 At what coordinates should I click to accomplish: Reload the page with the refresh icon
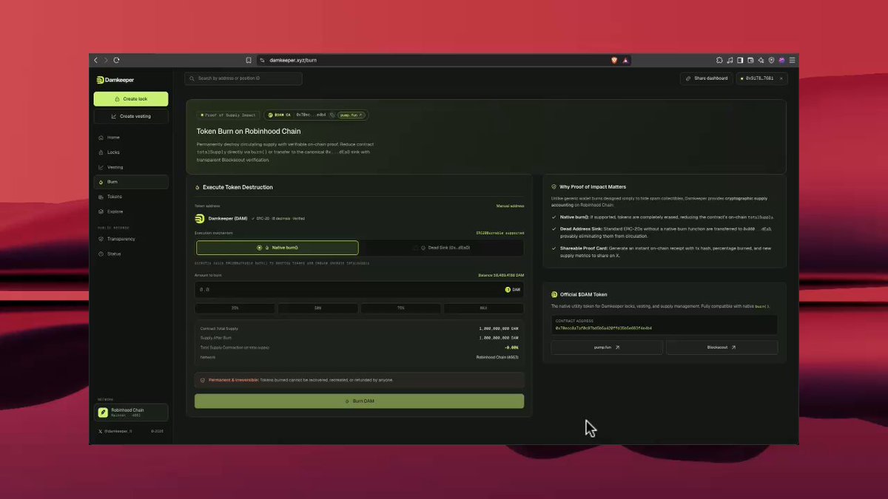(x=117, y=60)
